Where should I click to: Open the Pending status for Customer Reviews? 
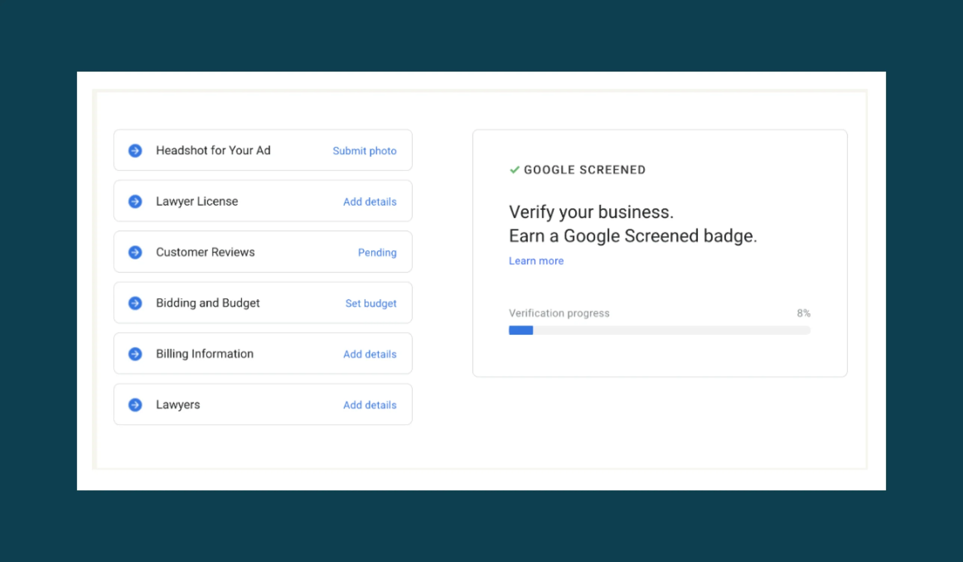tap(377, 252)
